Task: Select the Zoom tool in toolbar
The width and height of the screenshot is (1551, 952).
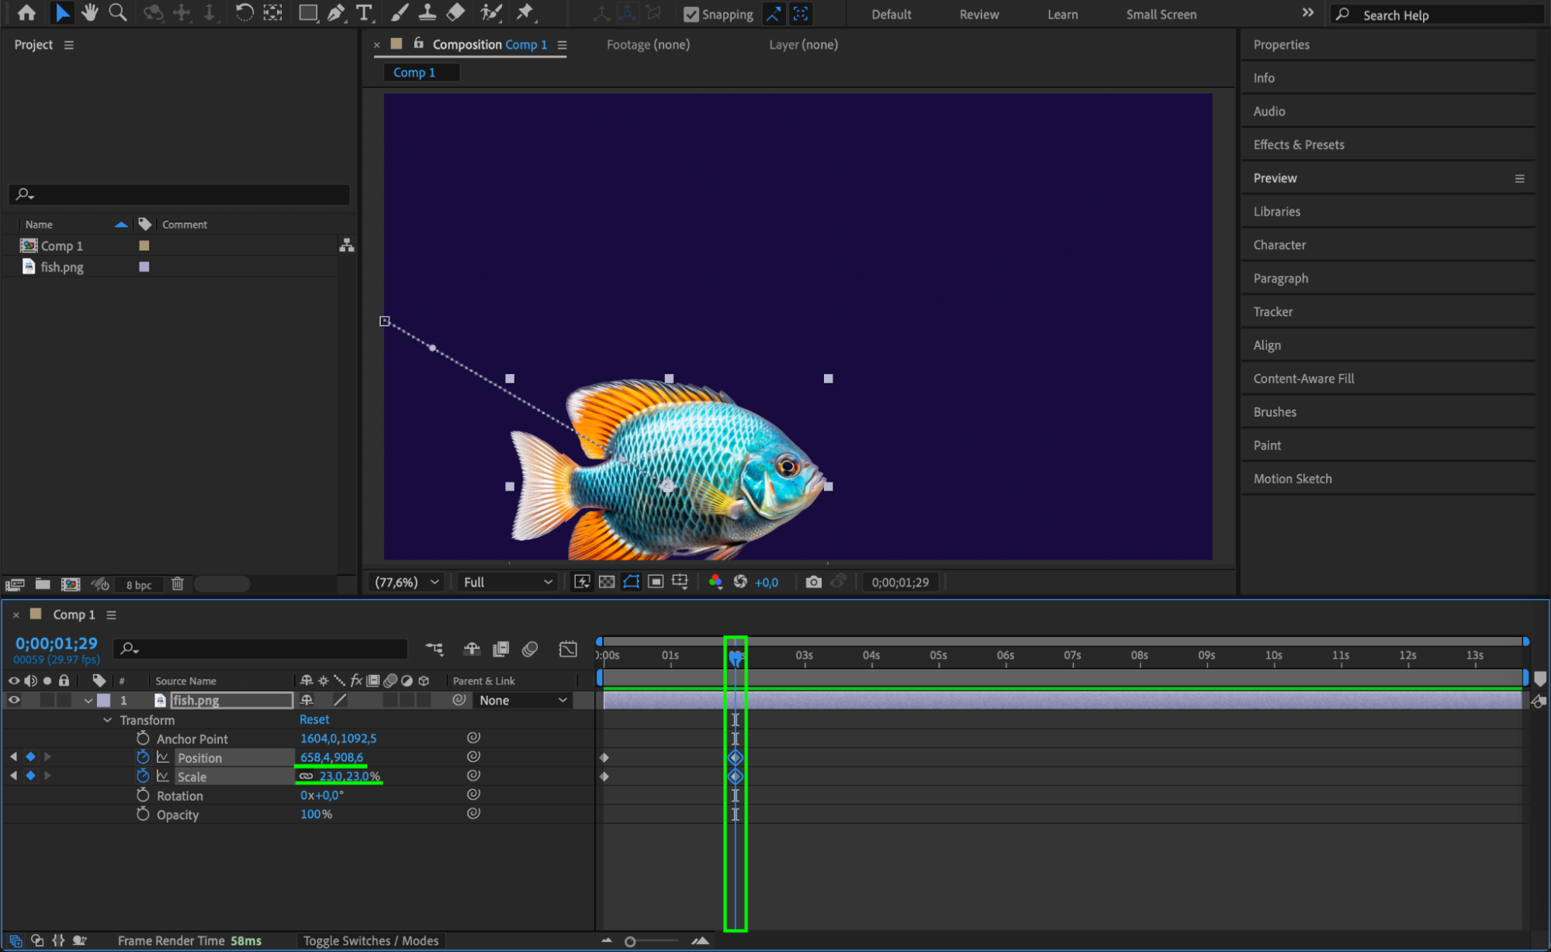Action: (117, 12)
